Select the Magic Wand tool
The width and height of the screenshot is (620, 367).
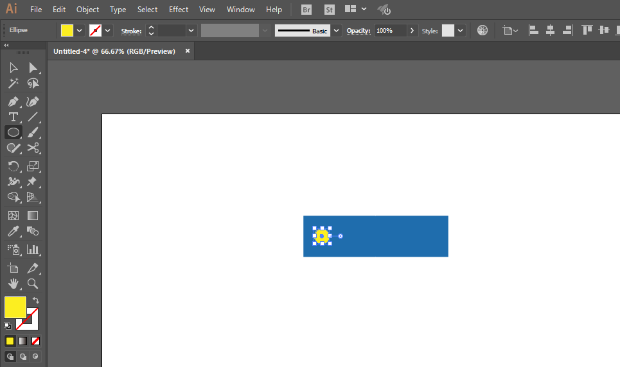(13, 83)
